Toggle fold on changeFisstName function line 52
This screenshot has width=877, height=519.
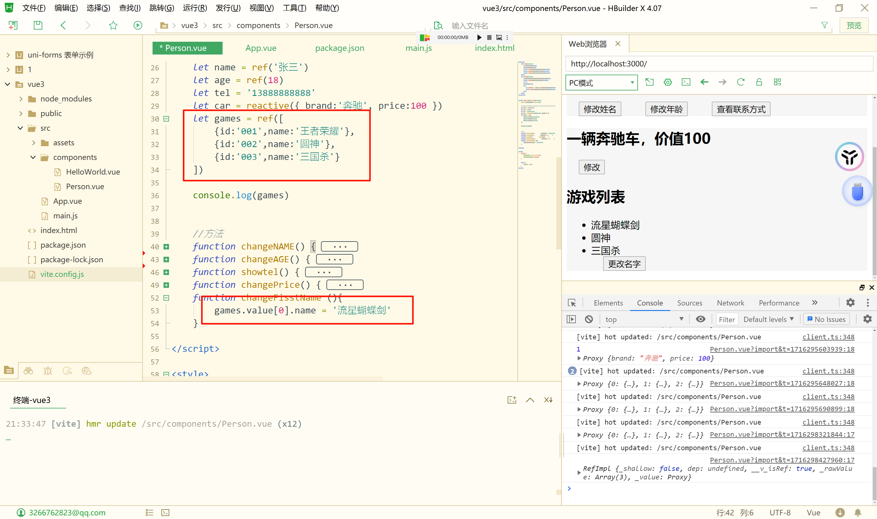166,298
